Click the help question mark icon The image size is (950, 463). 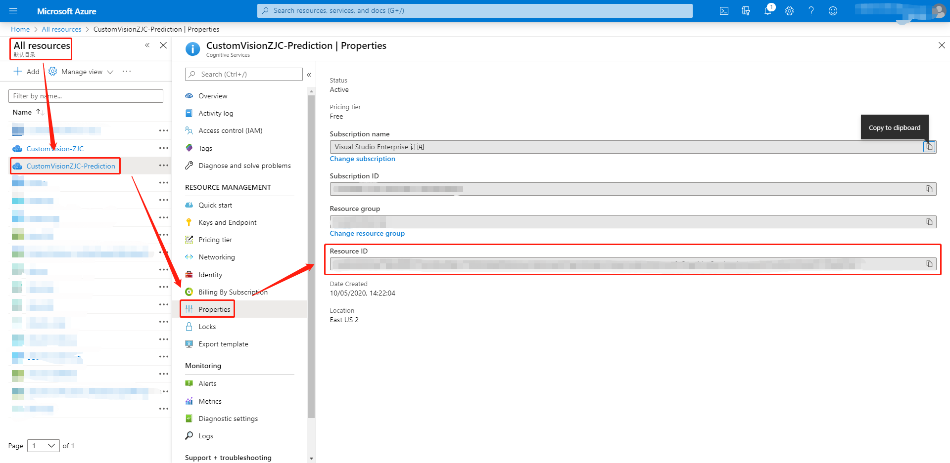[x=811, y=11]
